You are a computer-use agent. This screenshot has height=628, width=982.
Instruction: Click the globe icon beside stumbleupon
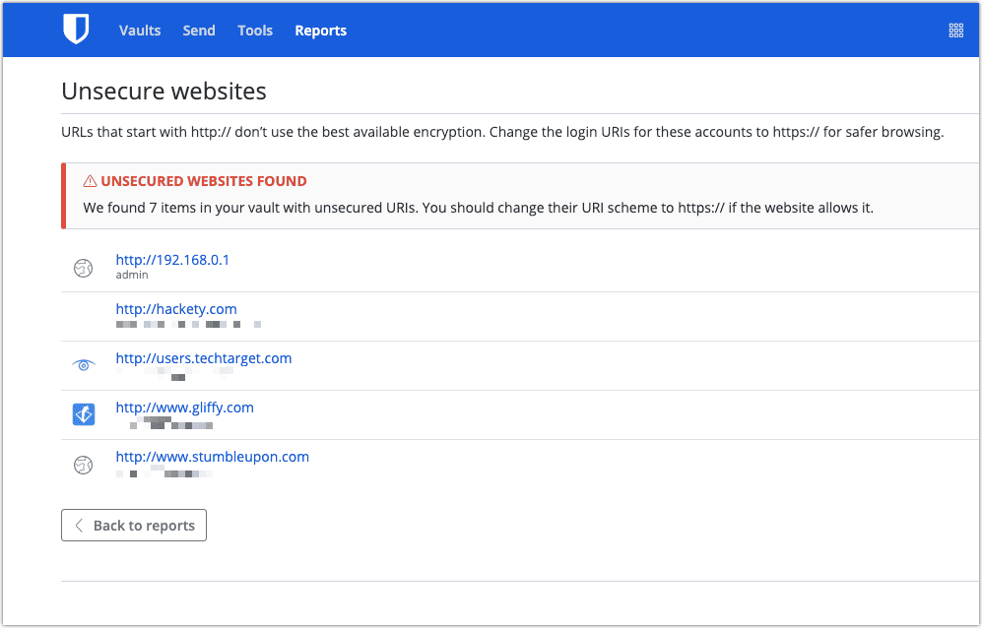(x=84, y=465)
